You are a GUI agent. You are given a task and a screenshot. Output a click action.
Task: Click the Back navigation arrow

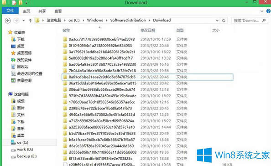pyautogui.click(x=8, y=21)
